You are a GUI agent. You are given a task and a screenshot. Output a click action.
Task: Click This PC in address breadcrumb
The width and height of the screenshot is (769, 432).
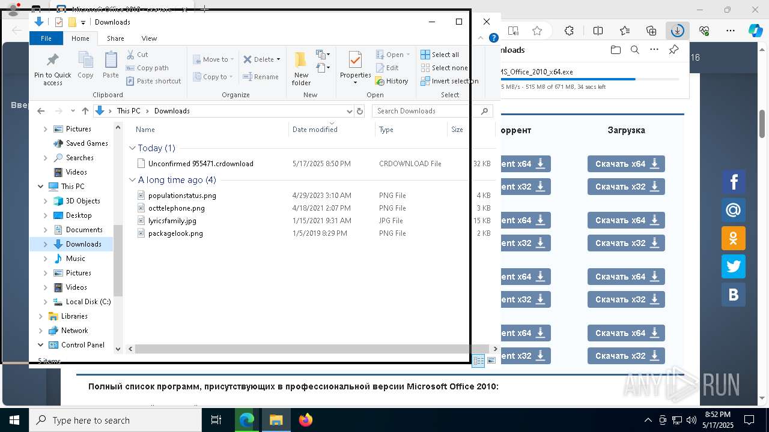pyautogui.click(x=129, y=111)
